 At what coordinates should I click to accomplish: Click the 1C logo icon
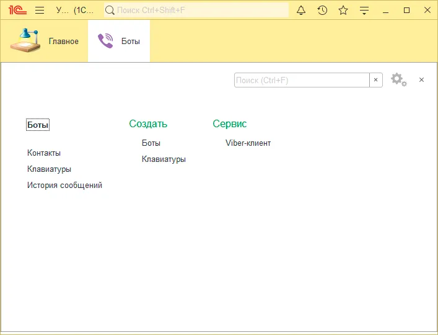[x=17, y=10]
